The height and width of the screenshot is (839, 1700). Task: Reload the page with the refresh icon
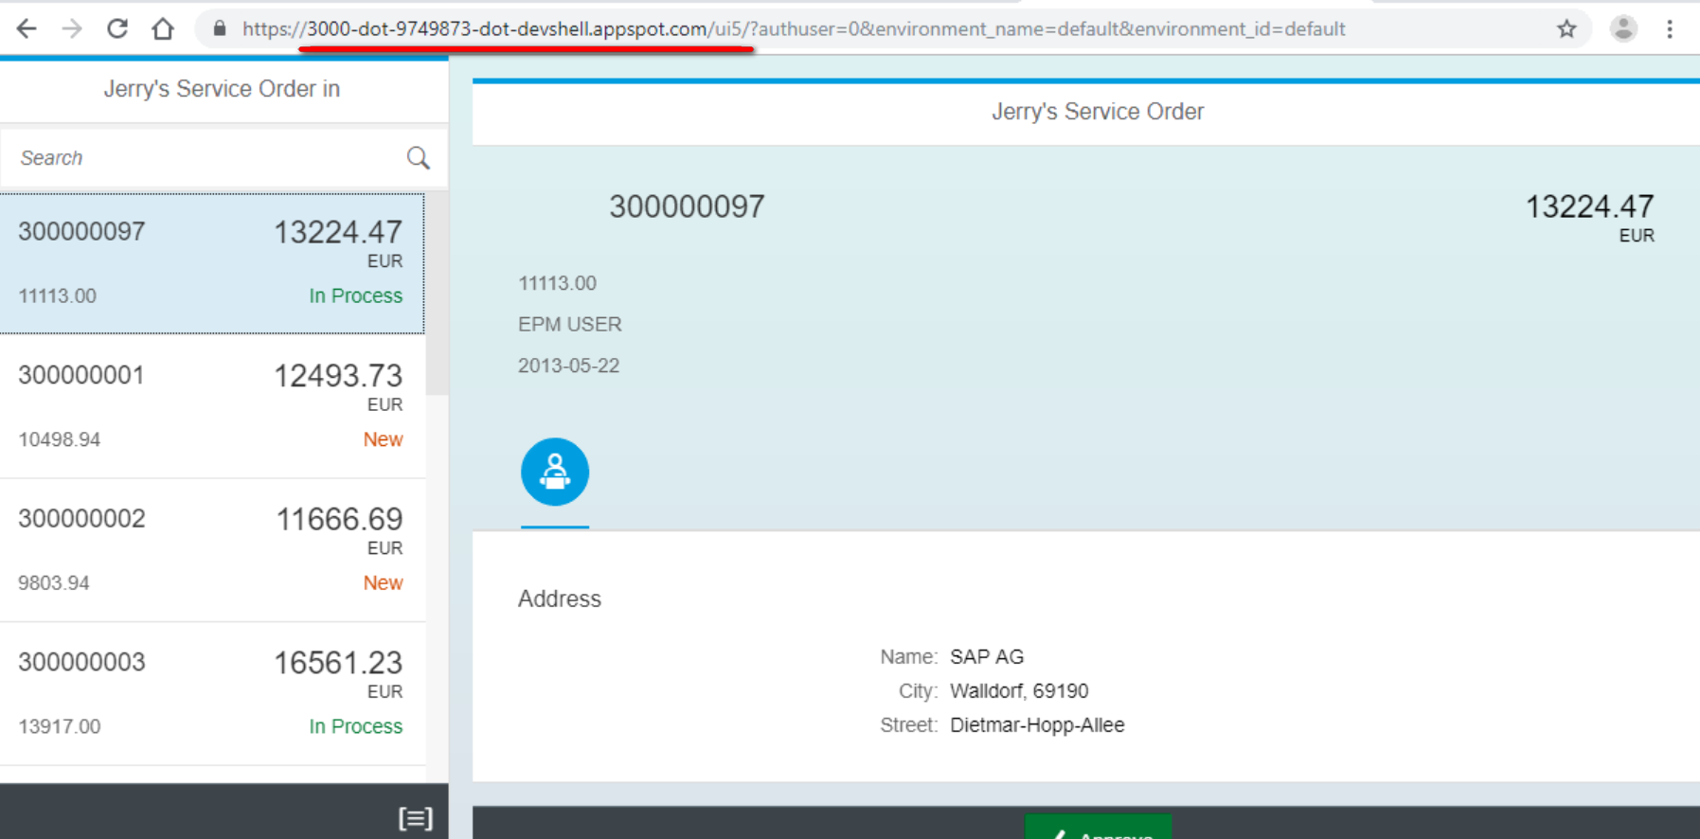117,28
